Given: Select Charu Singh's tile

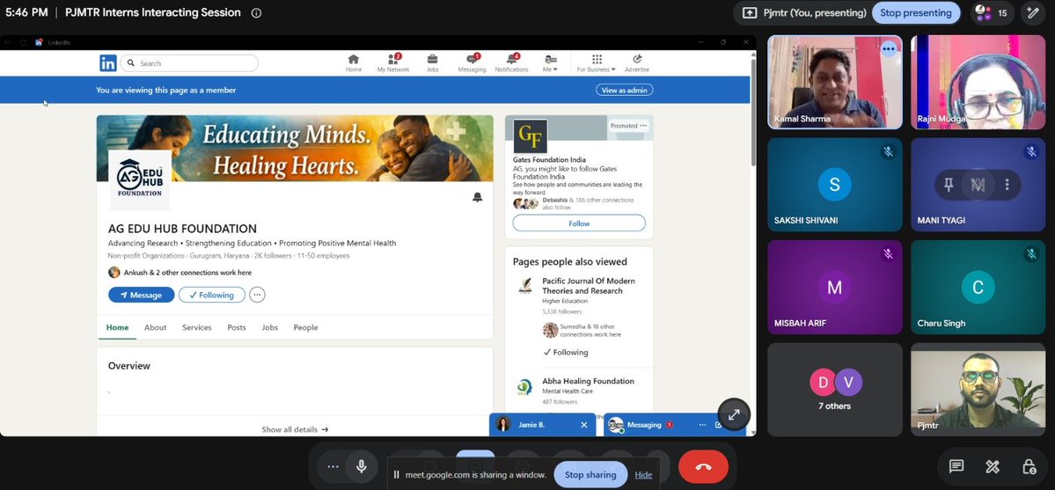Looking at the screenshot, I should (x=978, y=288).
